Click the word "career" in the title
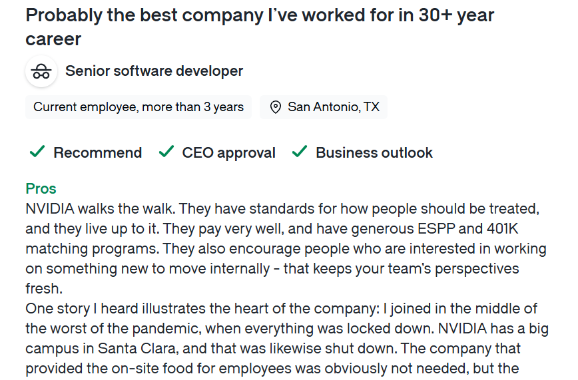578x380 pixels. pyautogui.click(x=53, y=39)
